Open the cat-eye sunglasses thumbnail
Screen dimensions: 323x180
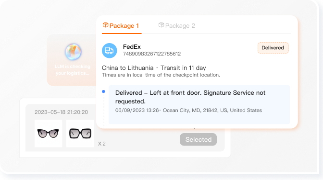(x=48, y=134)
